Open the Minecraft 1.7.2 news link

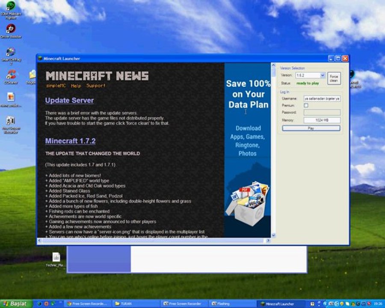point(71,141)
